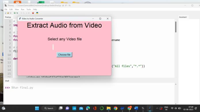
Task: Click the '%Run final.py' shell line
Action: click(x=22, y=88)
